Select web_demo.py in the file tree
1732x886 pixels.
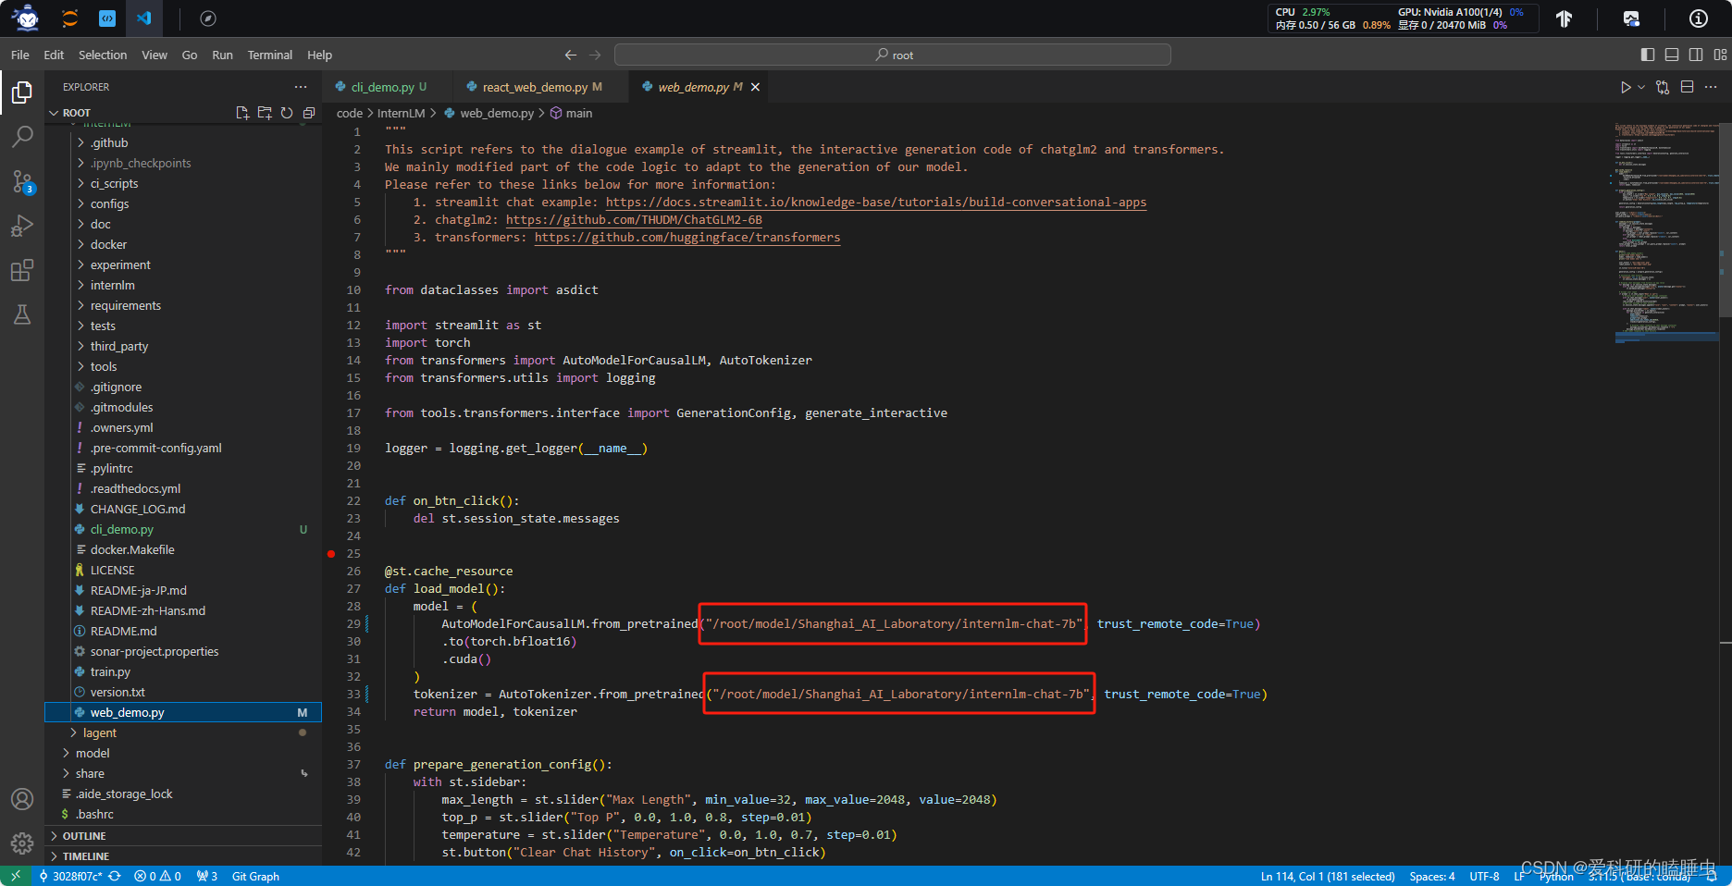tap(183, 713)
